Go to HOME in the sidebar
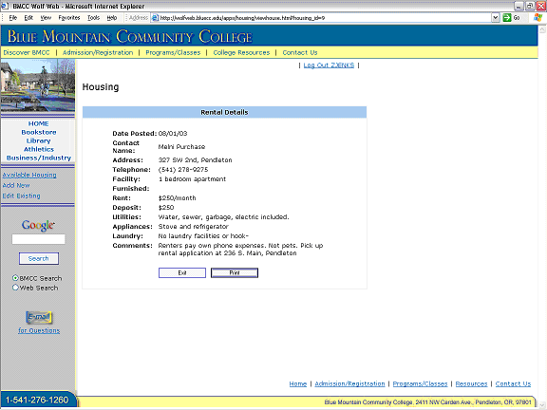This screenshot has width=547, height=410. pos(38,123)
